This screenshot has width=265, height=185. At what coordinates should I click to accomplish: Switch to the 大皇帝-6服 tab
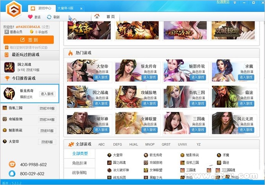coord(66,8)
